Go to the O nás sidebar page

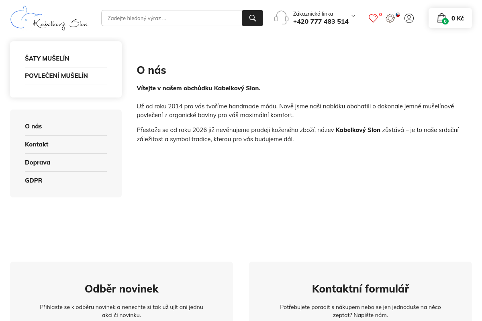click(x=33, y=126)
